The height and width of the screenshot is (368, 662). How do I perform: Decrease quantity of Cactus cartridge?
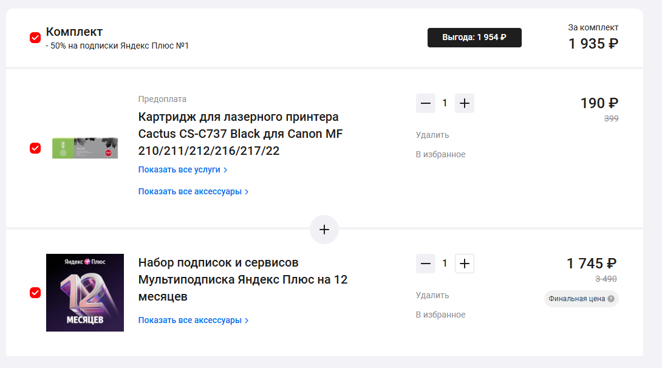426,103
